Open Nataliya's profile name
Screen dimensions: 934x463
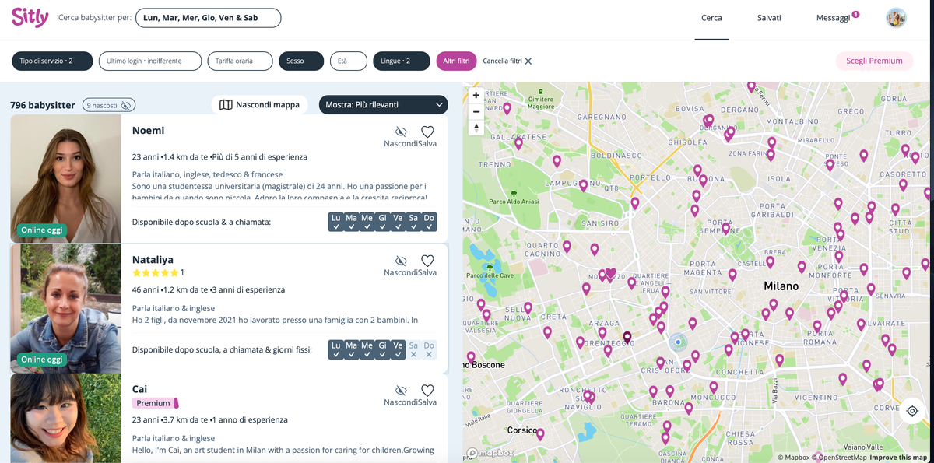click(153, 259)
